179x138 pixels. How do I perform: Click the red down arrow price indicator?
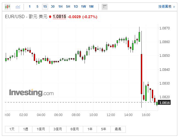50,17
